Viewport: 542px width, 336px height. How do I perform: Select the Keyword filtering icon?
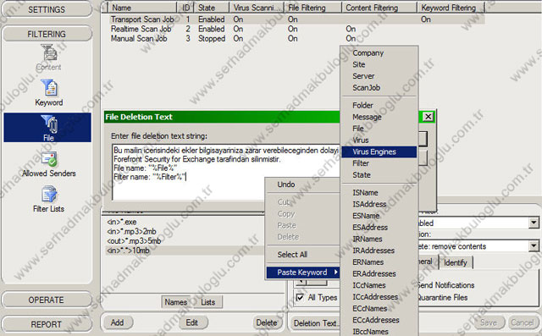(49, 92)
